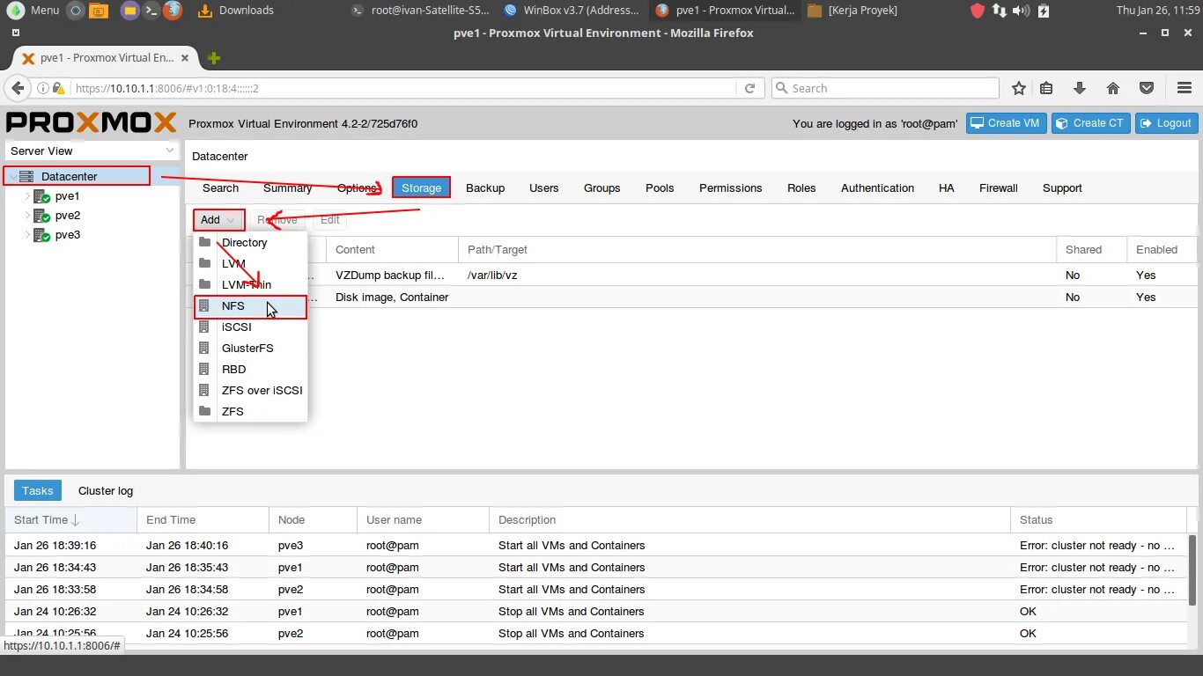The width and height of the screenshot is (1203, 676).
Task: Expand the pve3 node arrow
Action: [27, 235]
